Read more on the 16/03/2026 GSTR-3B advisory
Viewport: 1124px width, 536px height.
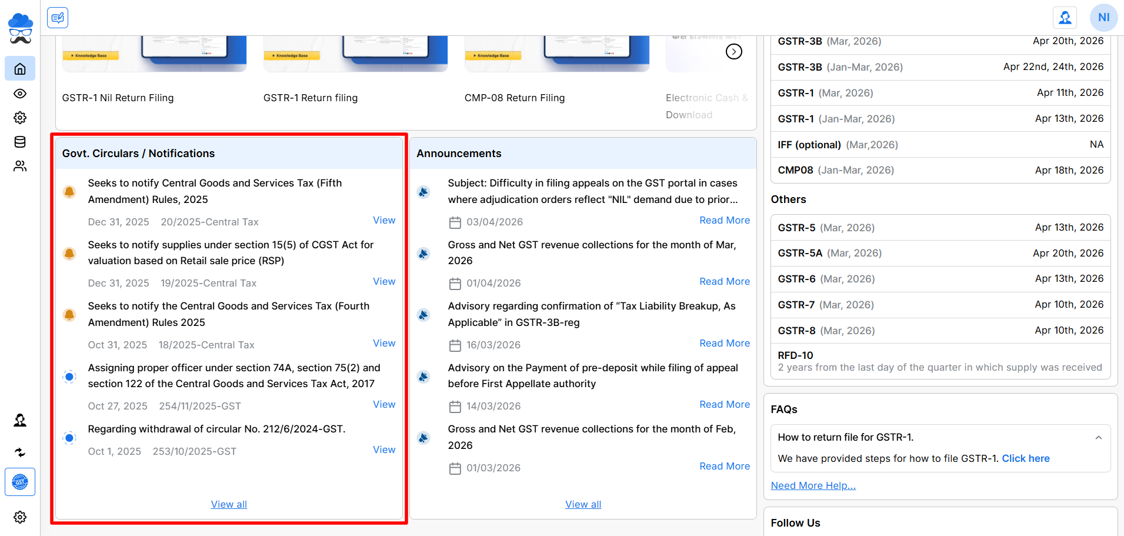[724, 343]
